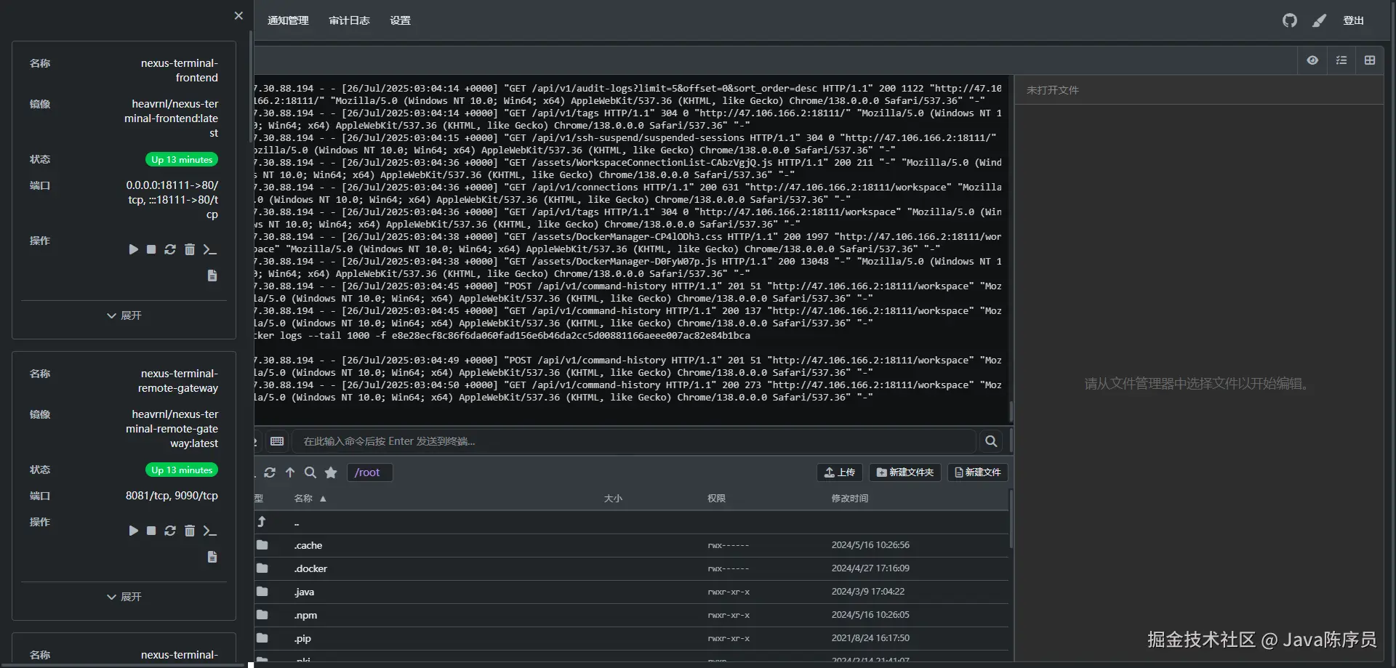Screen dimensions: 1396x668
Task: Add current path to favorites star
Action: (x=331, y=472)
